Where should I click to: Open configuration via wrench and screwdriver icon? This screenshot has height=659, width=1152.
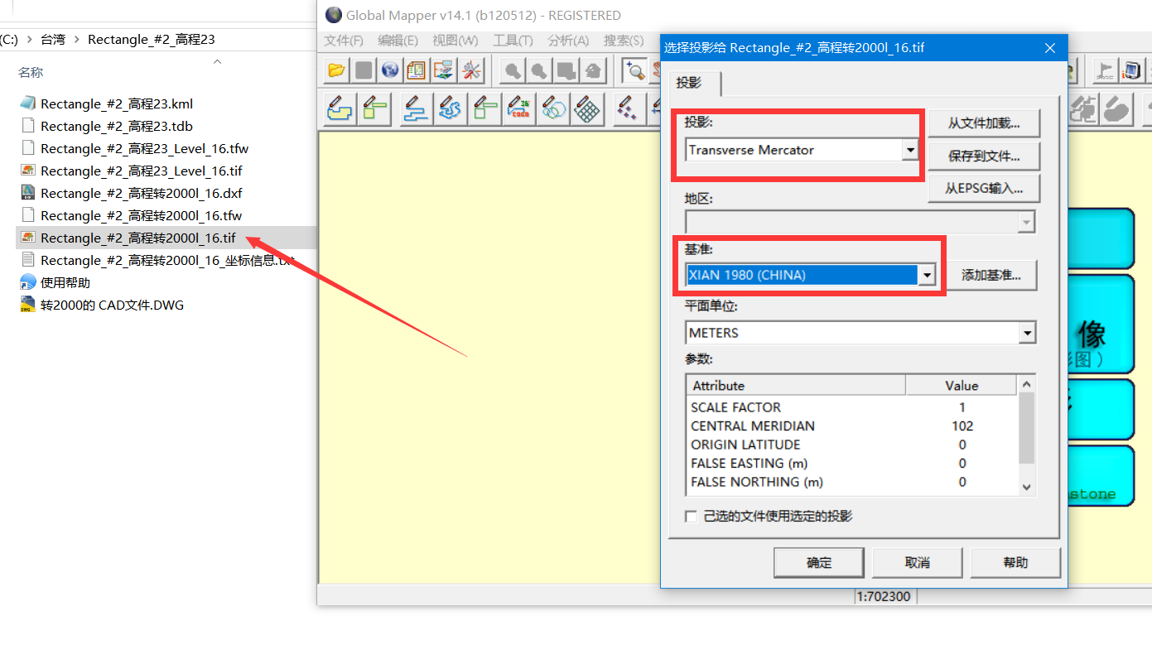tap(472, 70)
